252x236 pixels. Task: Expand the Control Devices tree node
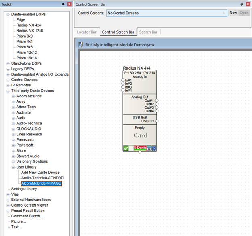pyautogui.click(x=8, y=80)
